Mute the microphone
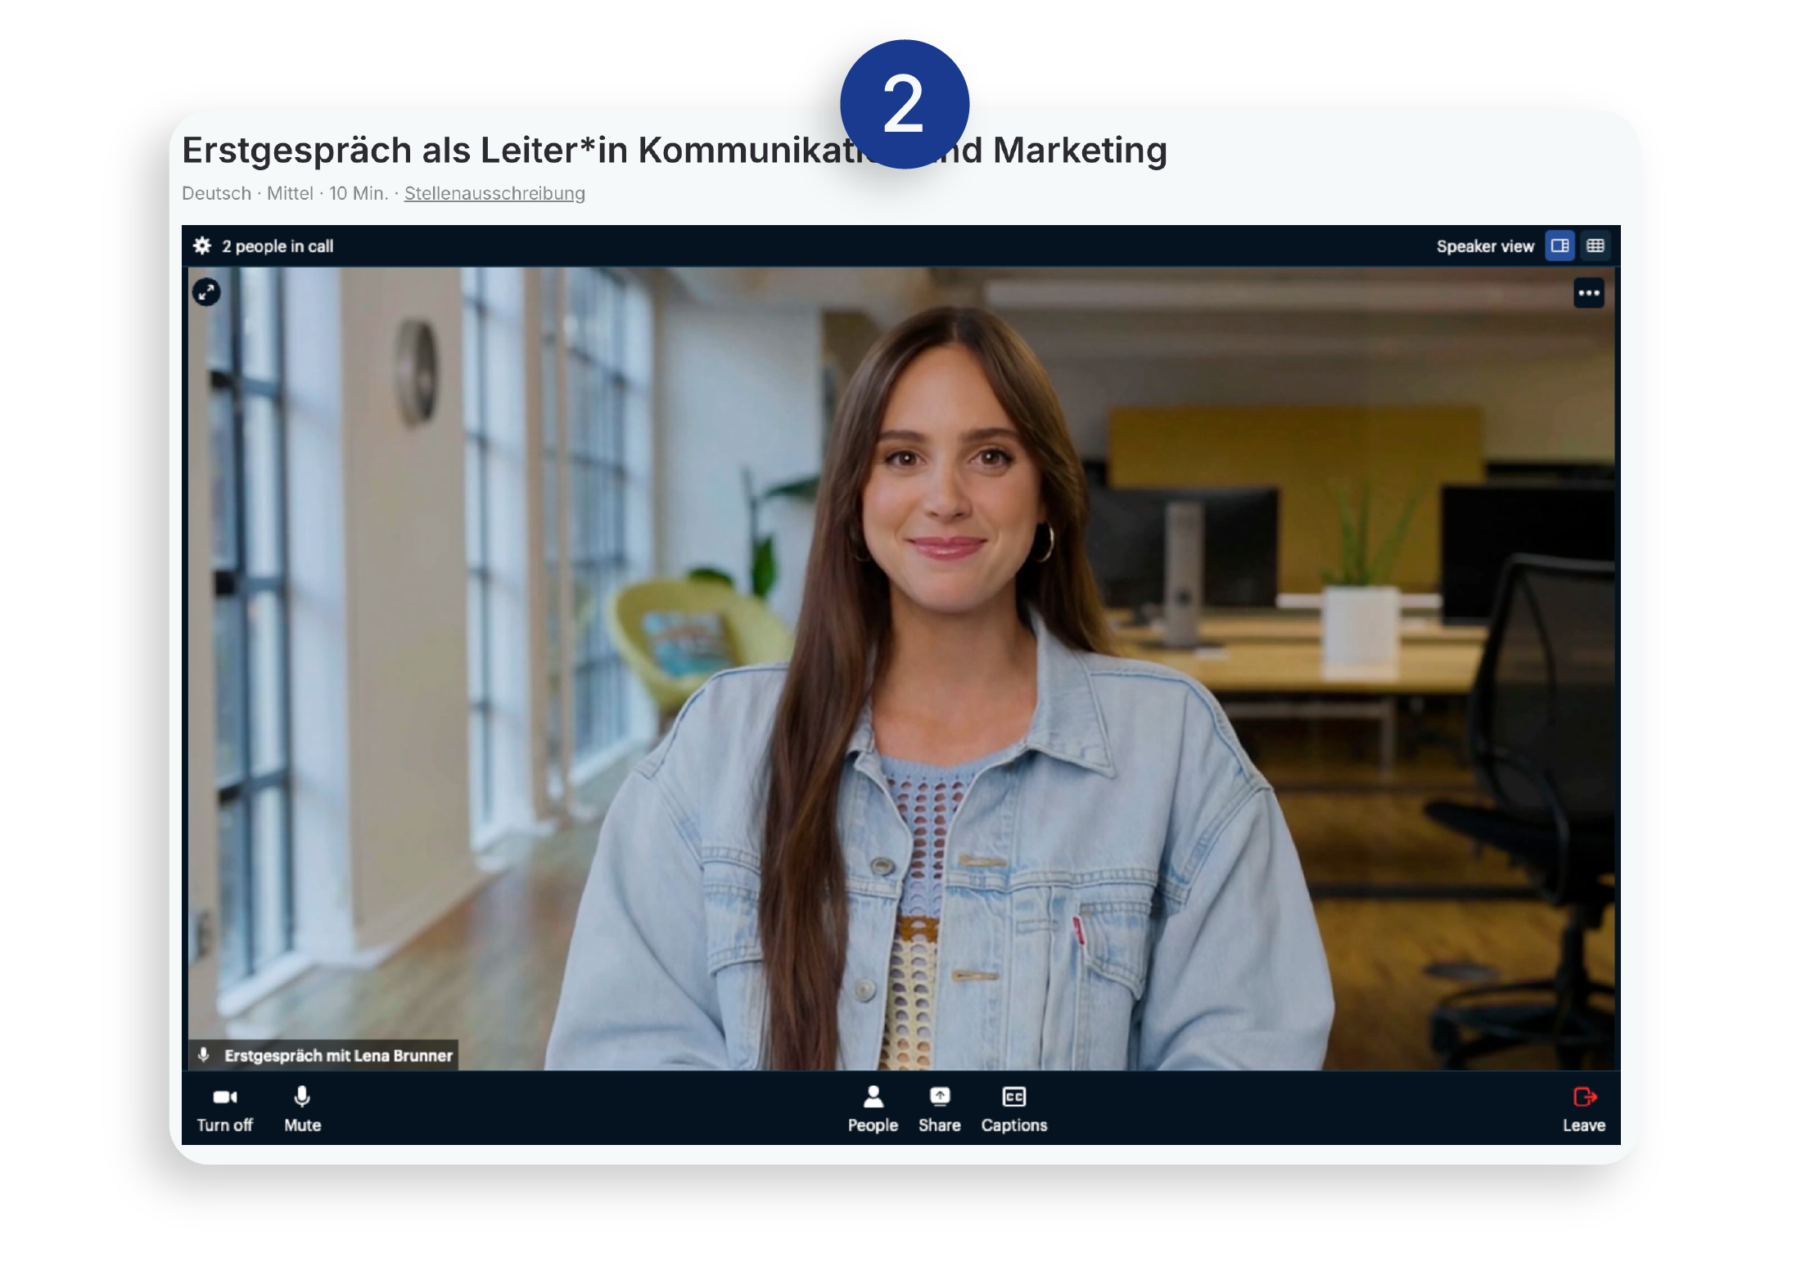The height and width of the screenshot is (1262, 1810). pos(302,1110)
